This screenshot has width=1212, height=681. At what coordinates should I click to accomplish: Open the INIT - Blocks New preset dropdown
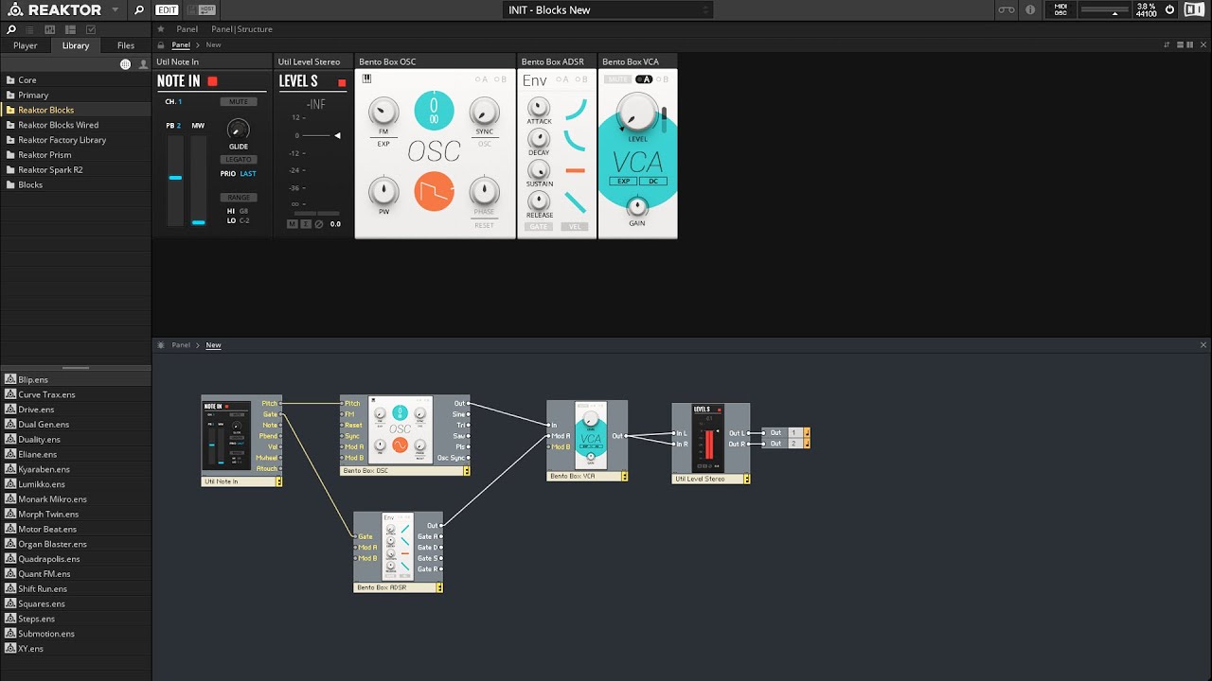click(x=606, y=10)
